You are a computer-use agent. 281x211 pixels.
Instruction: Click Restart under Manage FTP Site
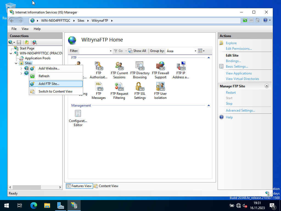[231, 93]
